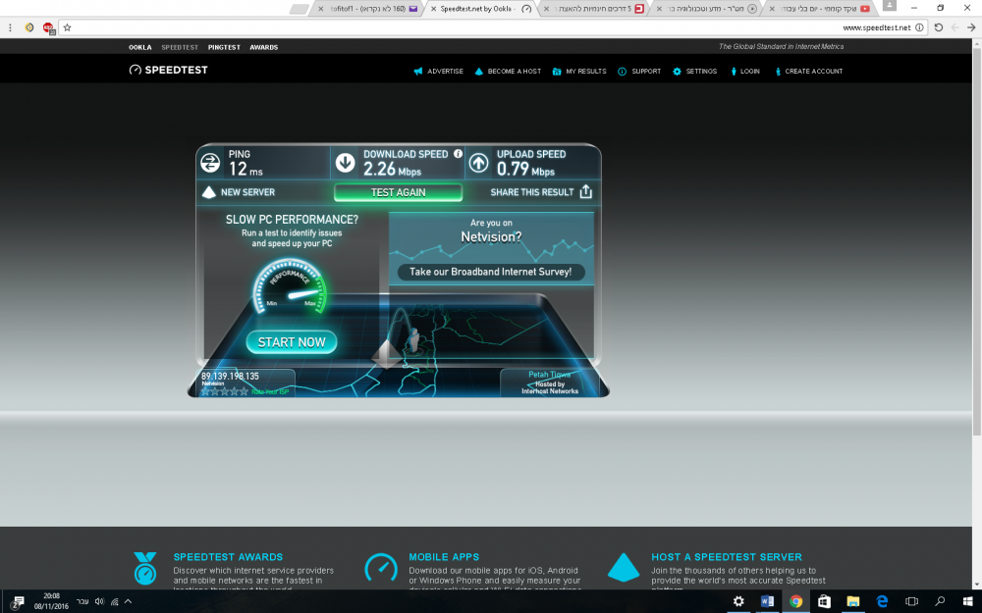
Task: Click the Mobile Apps gauge icon
Action: click(x=381, y=568)
